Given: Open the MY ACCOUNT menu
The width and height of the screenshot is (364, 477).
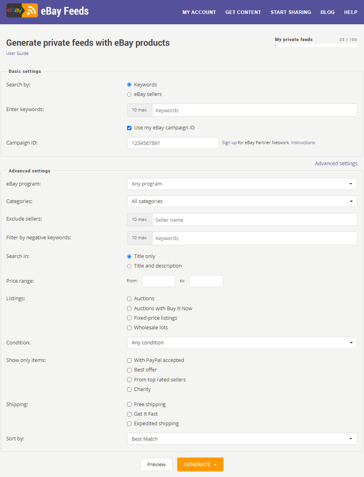Looking at the screenshot, I should 199,12.
